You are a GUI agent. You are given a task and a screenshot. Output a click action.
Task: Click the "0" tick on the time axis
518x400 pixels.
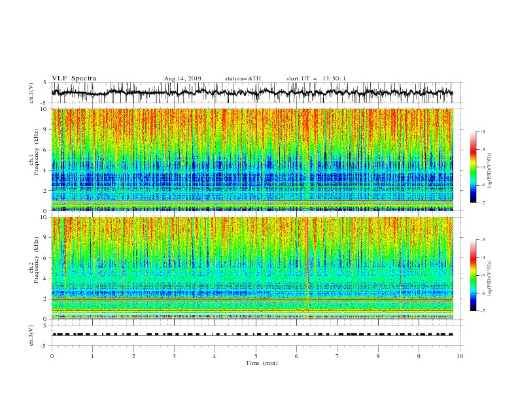tap(52, 356)
